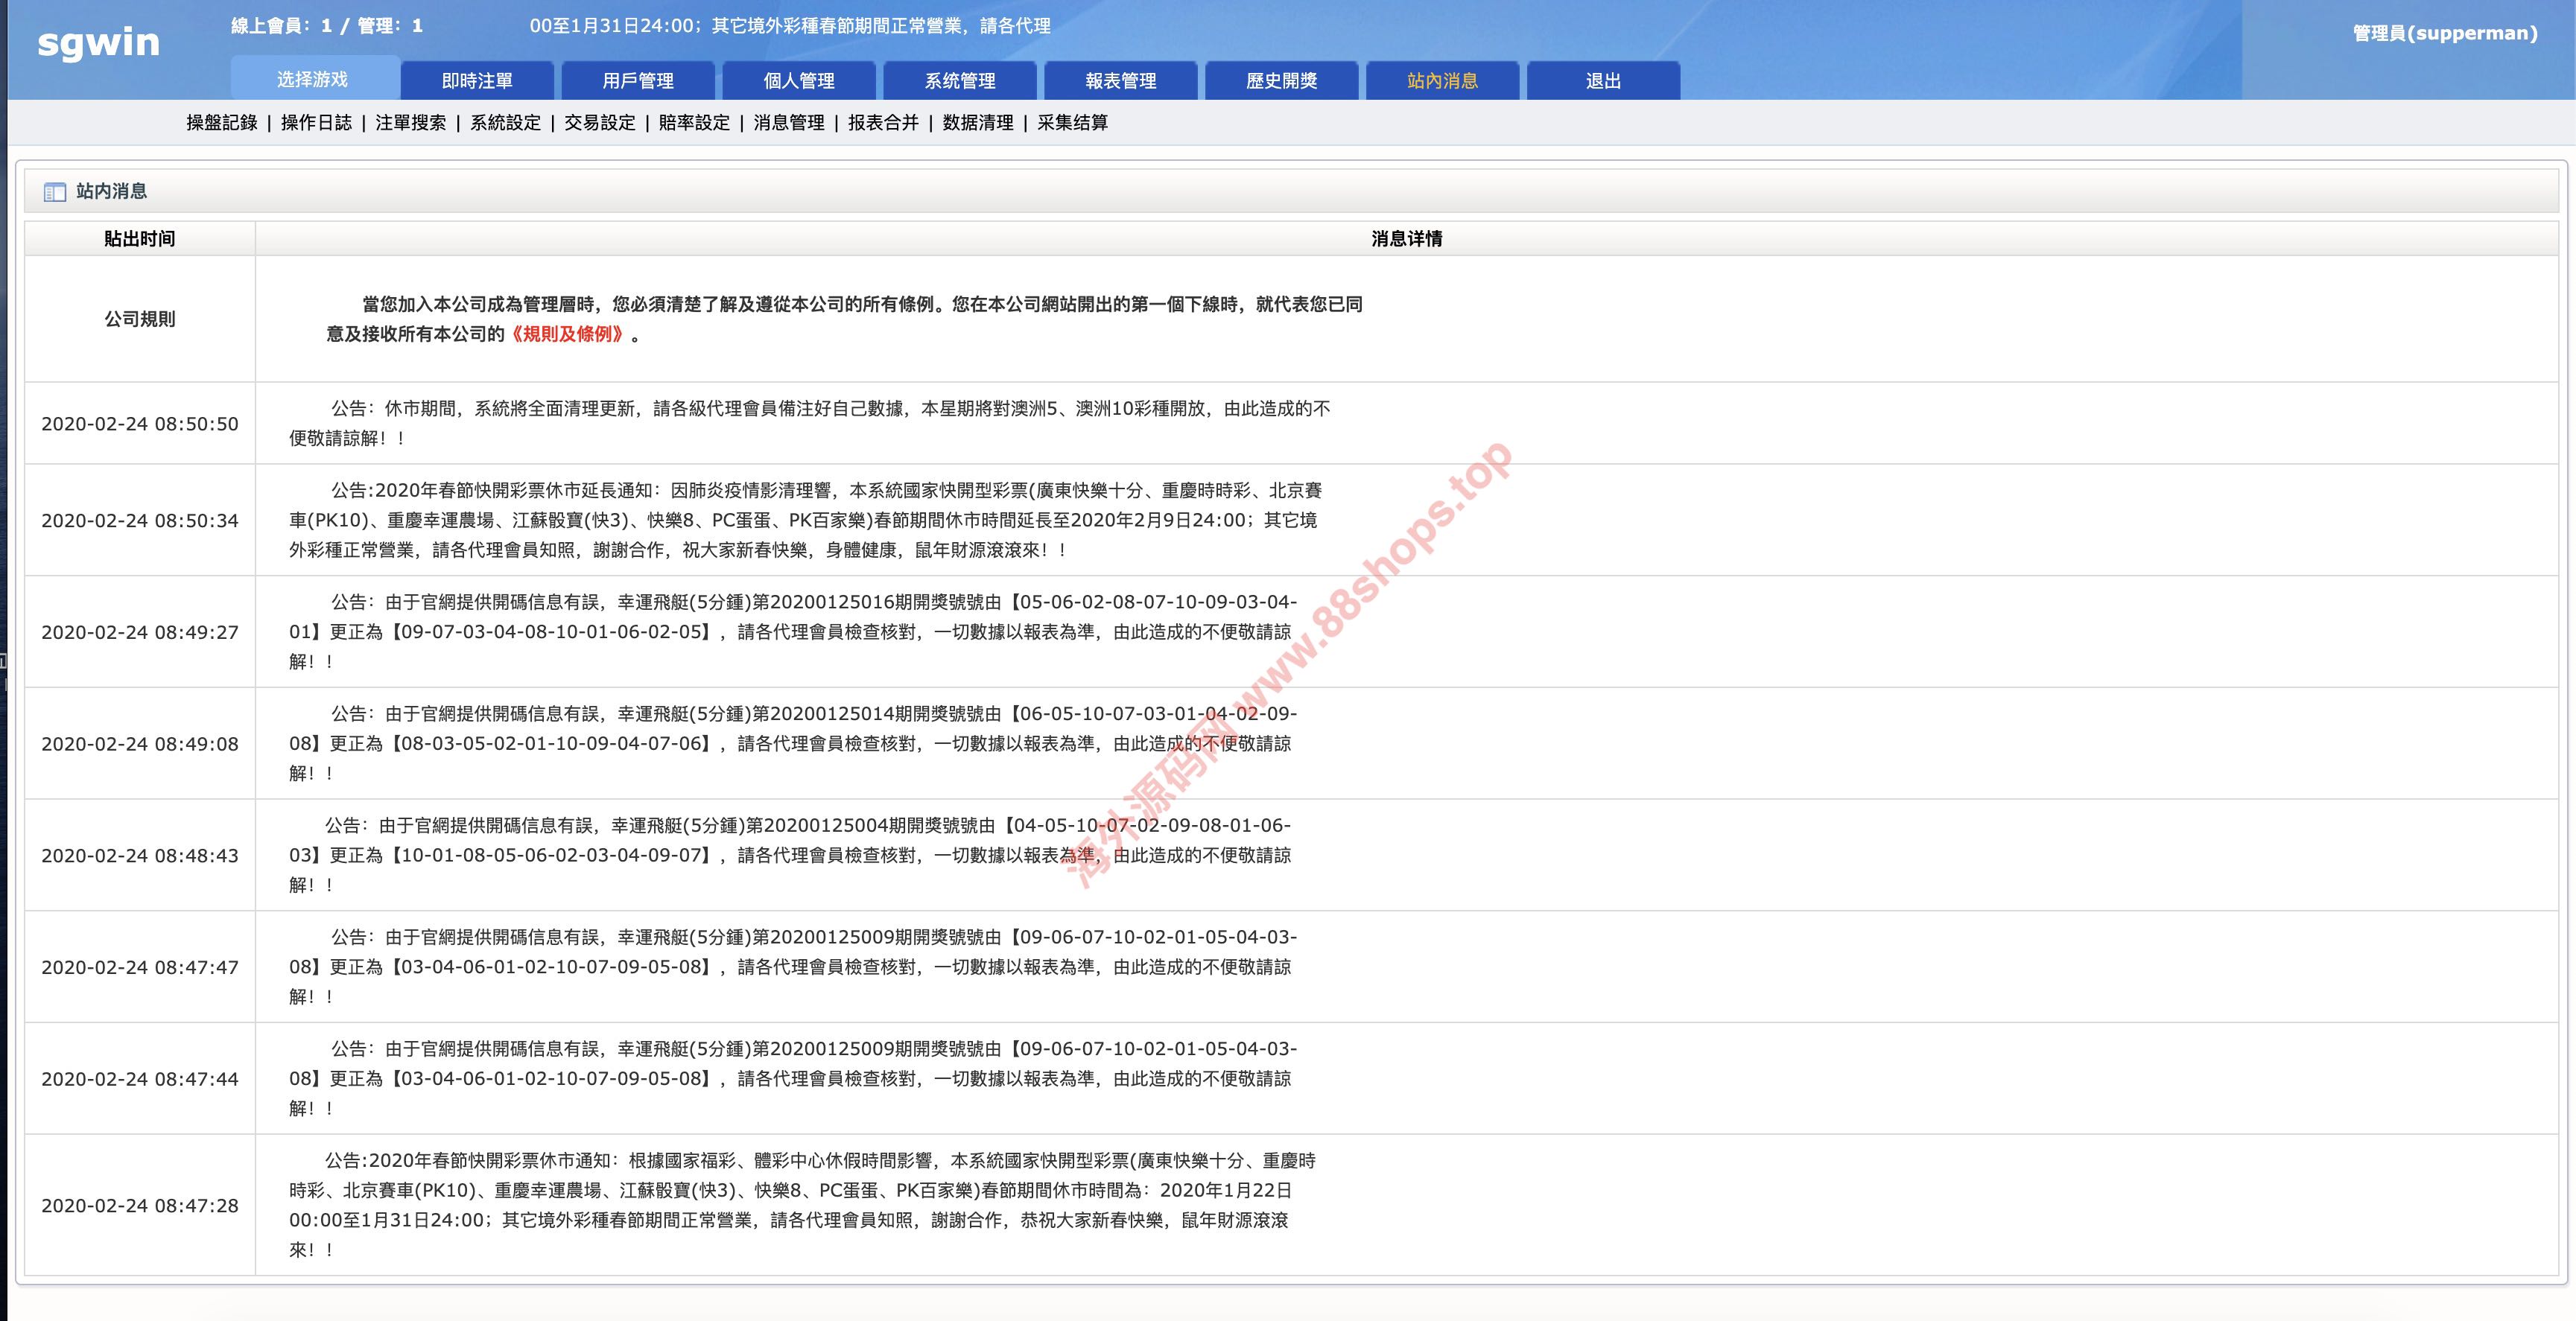Go to the 消息管理 submenu link

[789, 123]
